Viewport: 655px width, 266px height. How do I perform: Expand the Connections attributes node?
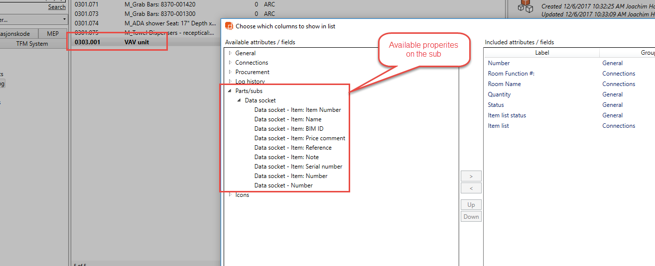point(230,63)
